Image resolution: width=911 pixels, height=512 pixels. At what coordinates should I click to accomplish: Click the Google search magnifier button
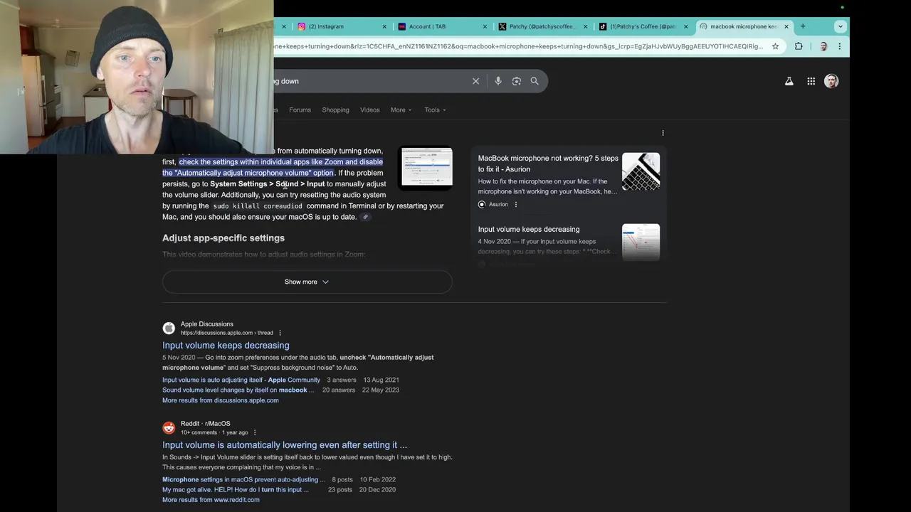tap(535, 81)
